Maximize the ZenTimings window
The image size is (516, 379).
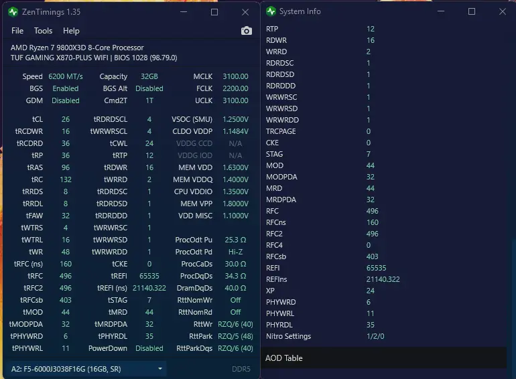[214, 12]
